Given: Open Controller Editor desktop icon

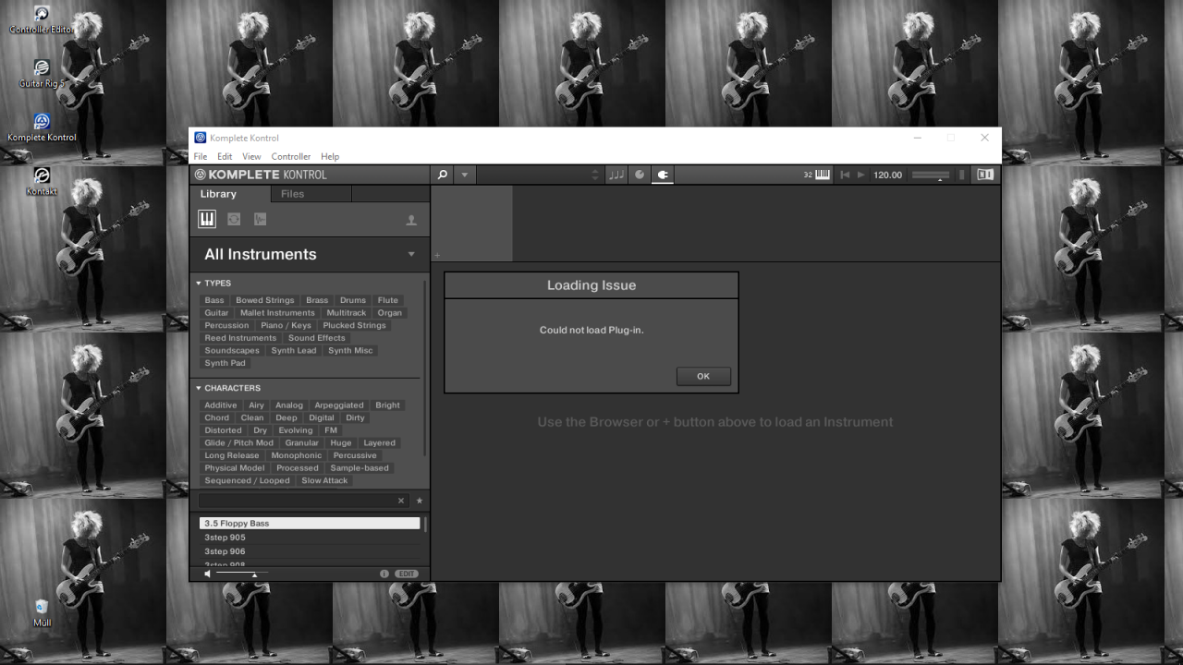Looking at the screenshot, I should point(42,20).
